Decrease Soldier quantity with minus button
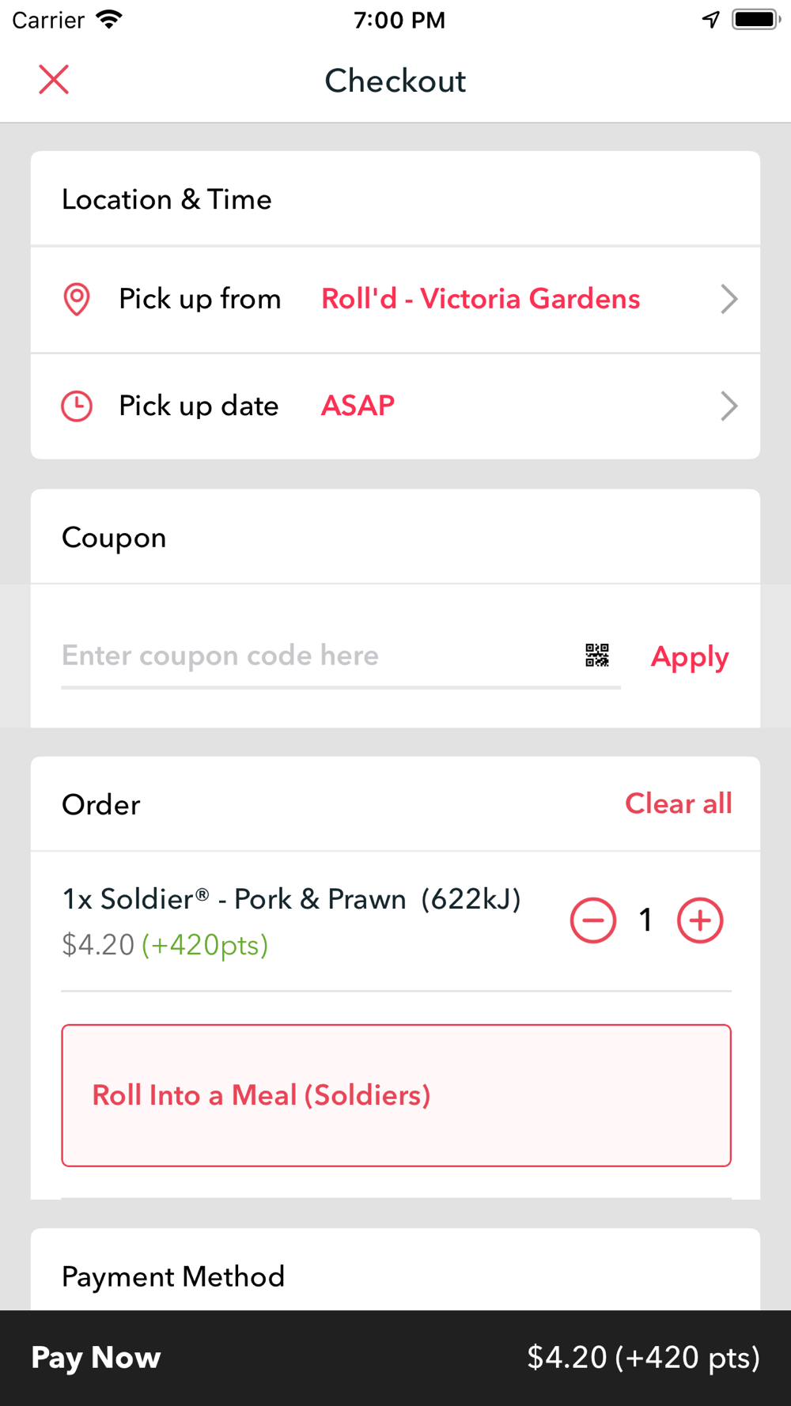This screenshot has height=1406, width=791. point(593,920)
